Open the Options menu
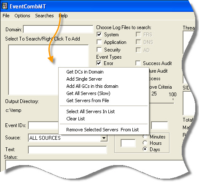 coord(22,16)
